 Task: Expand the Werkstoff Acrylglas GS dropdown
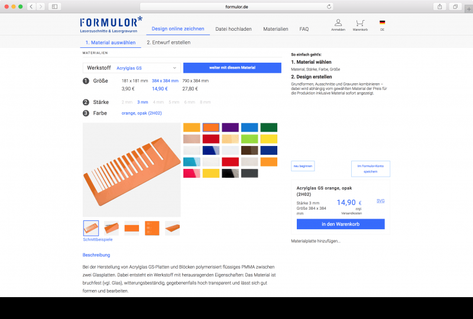click(x=131, y=68)
